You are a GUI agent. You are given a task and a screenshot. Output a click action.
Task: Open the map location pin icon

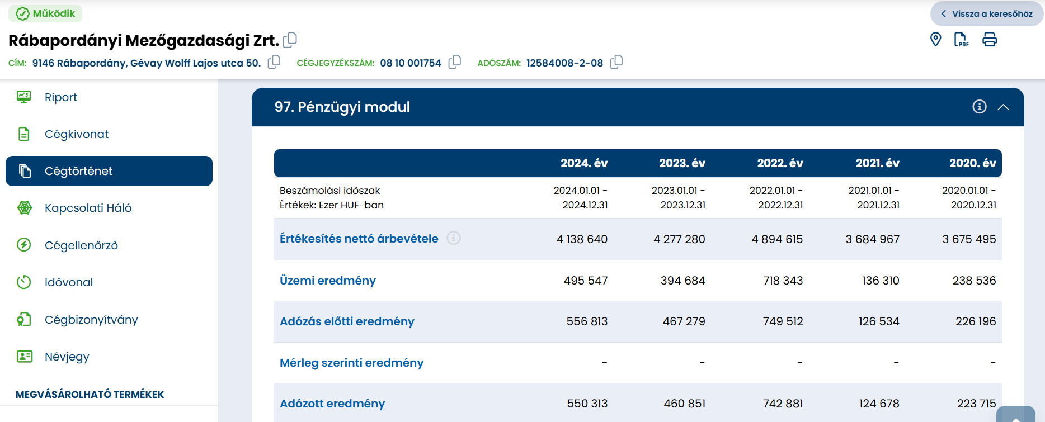click(x=935, y=39)
